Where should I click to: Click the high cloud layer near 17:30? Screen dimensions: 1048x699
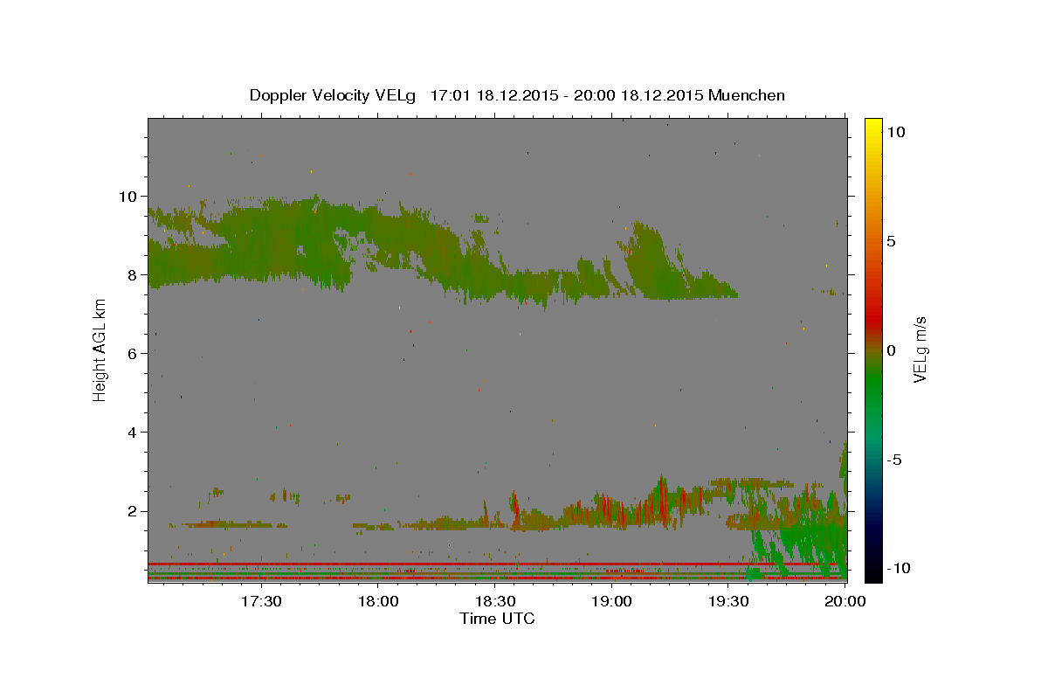coord(262,240)
